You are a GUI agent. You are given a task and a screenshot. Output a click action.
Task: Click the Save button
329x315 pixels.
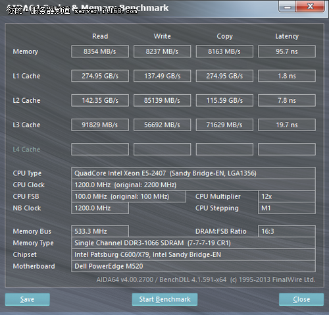27,299
